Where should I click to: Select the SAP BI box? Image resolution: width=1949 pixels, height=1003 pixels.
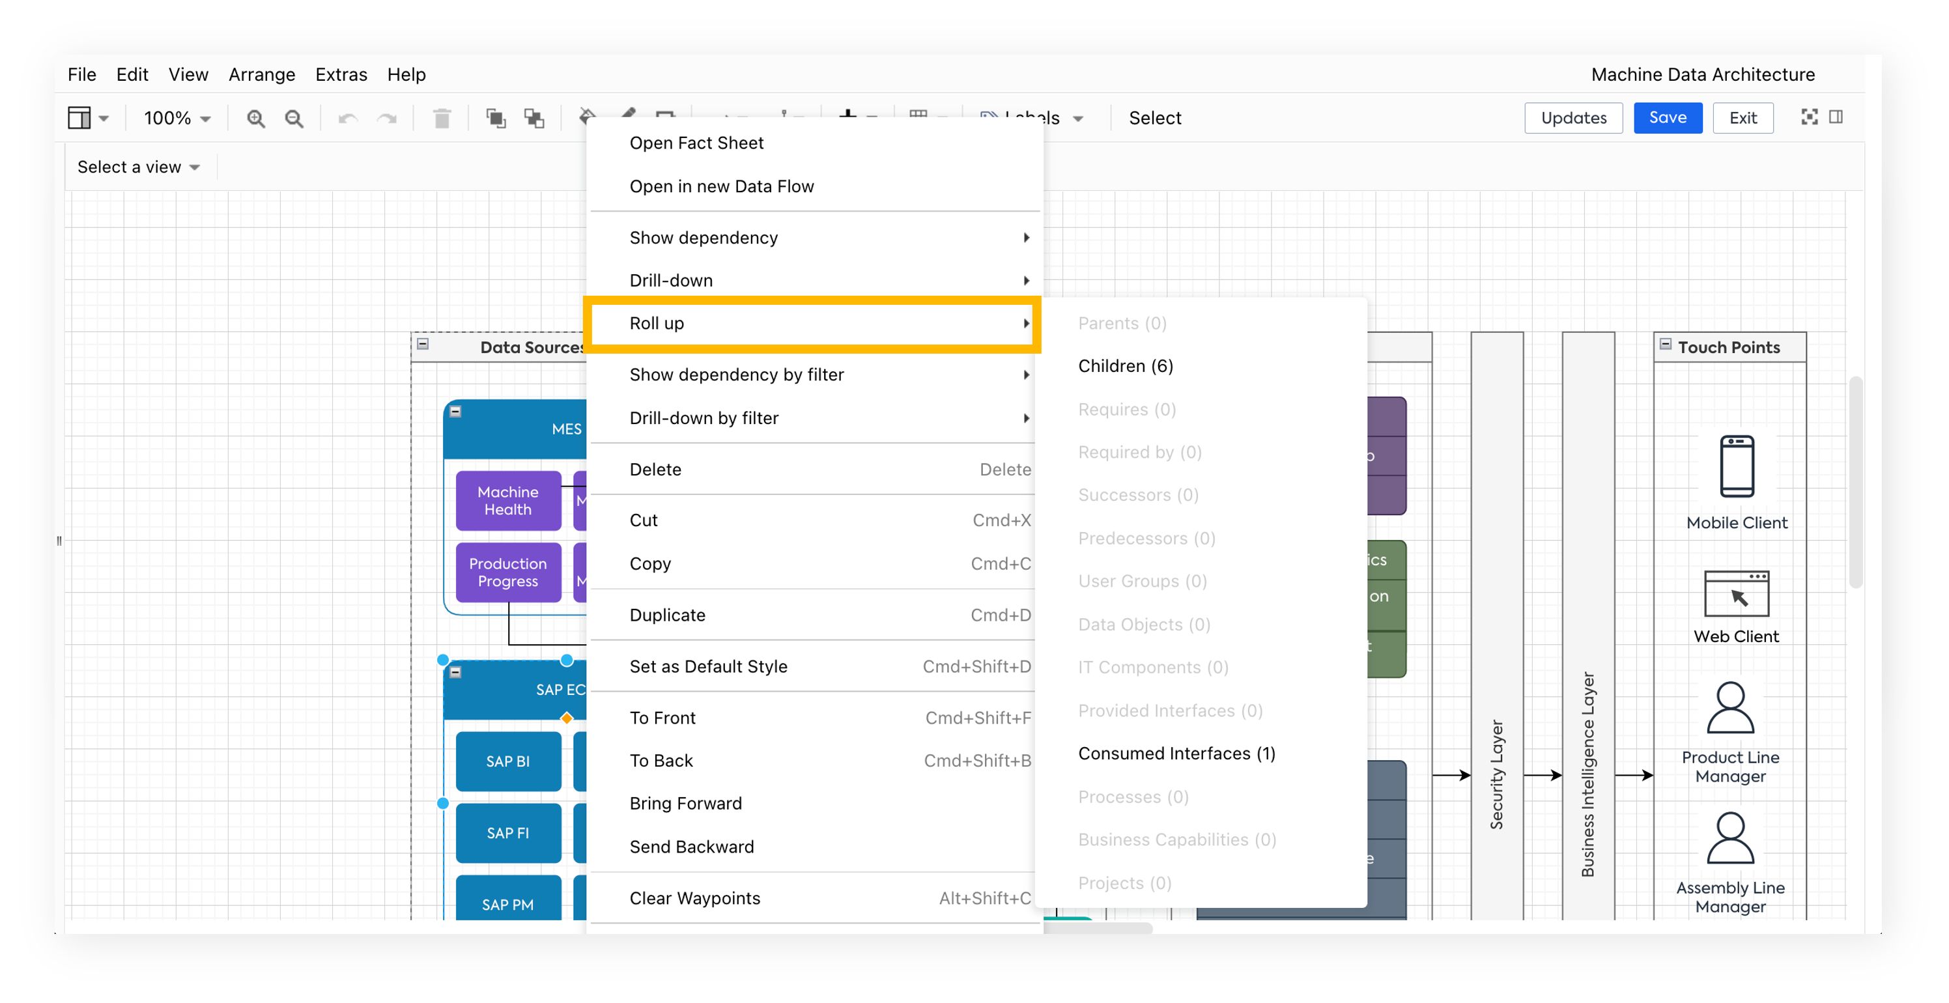(509, 762)
